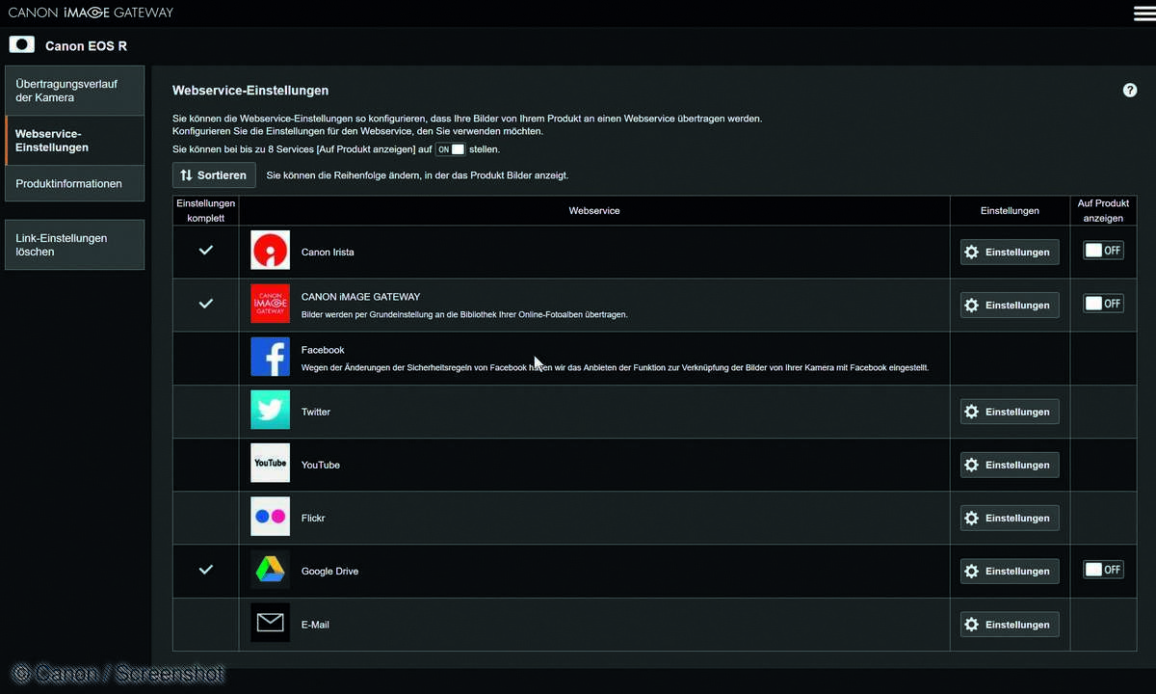This screenshot has width=1156, height=694.
Task: Click the CANON iMAGE GATEWAY logo icon
Action: coord(270,304)
